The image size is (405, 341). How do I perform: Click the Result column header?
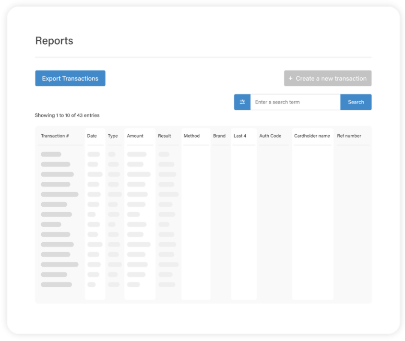point(165,136)
